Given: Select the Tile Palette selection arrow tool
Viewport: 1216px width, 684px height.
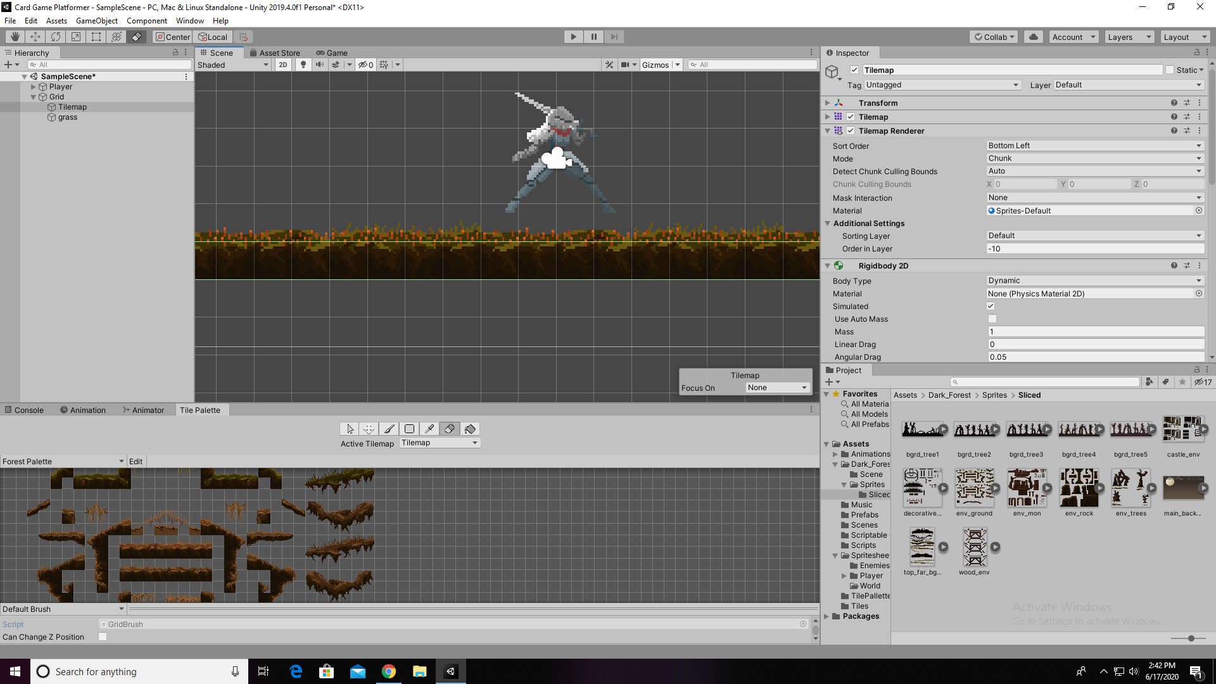Looking at the screenshot, I should (x=350, y=429).
